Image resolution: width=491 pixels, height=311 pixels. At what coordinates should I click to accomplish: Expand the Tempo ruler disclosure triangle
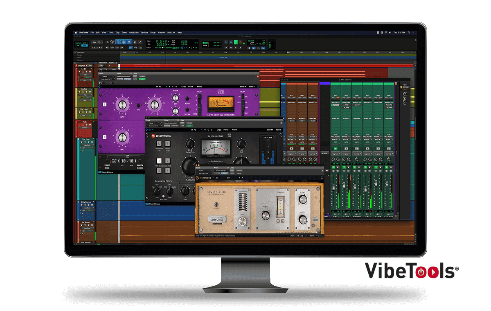[75, 55]
